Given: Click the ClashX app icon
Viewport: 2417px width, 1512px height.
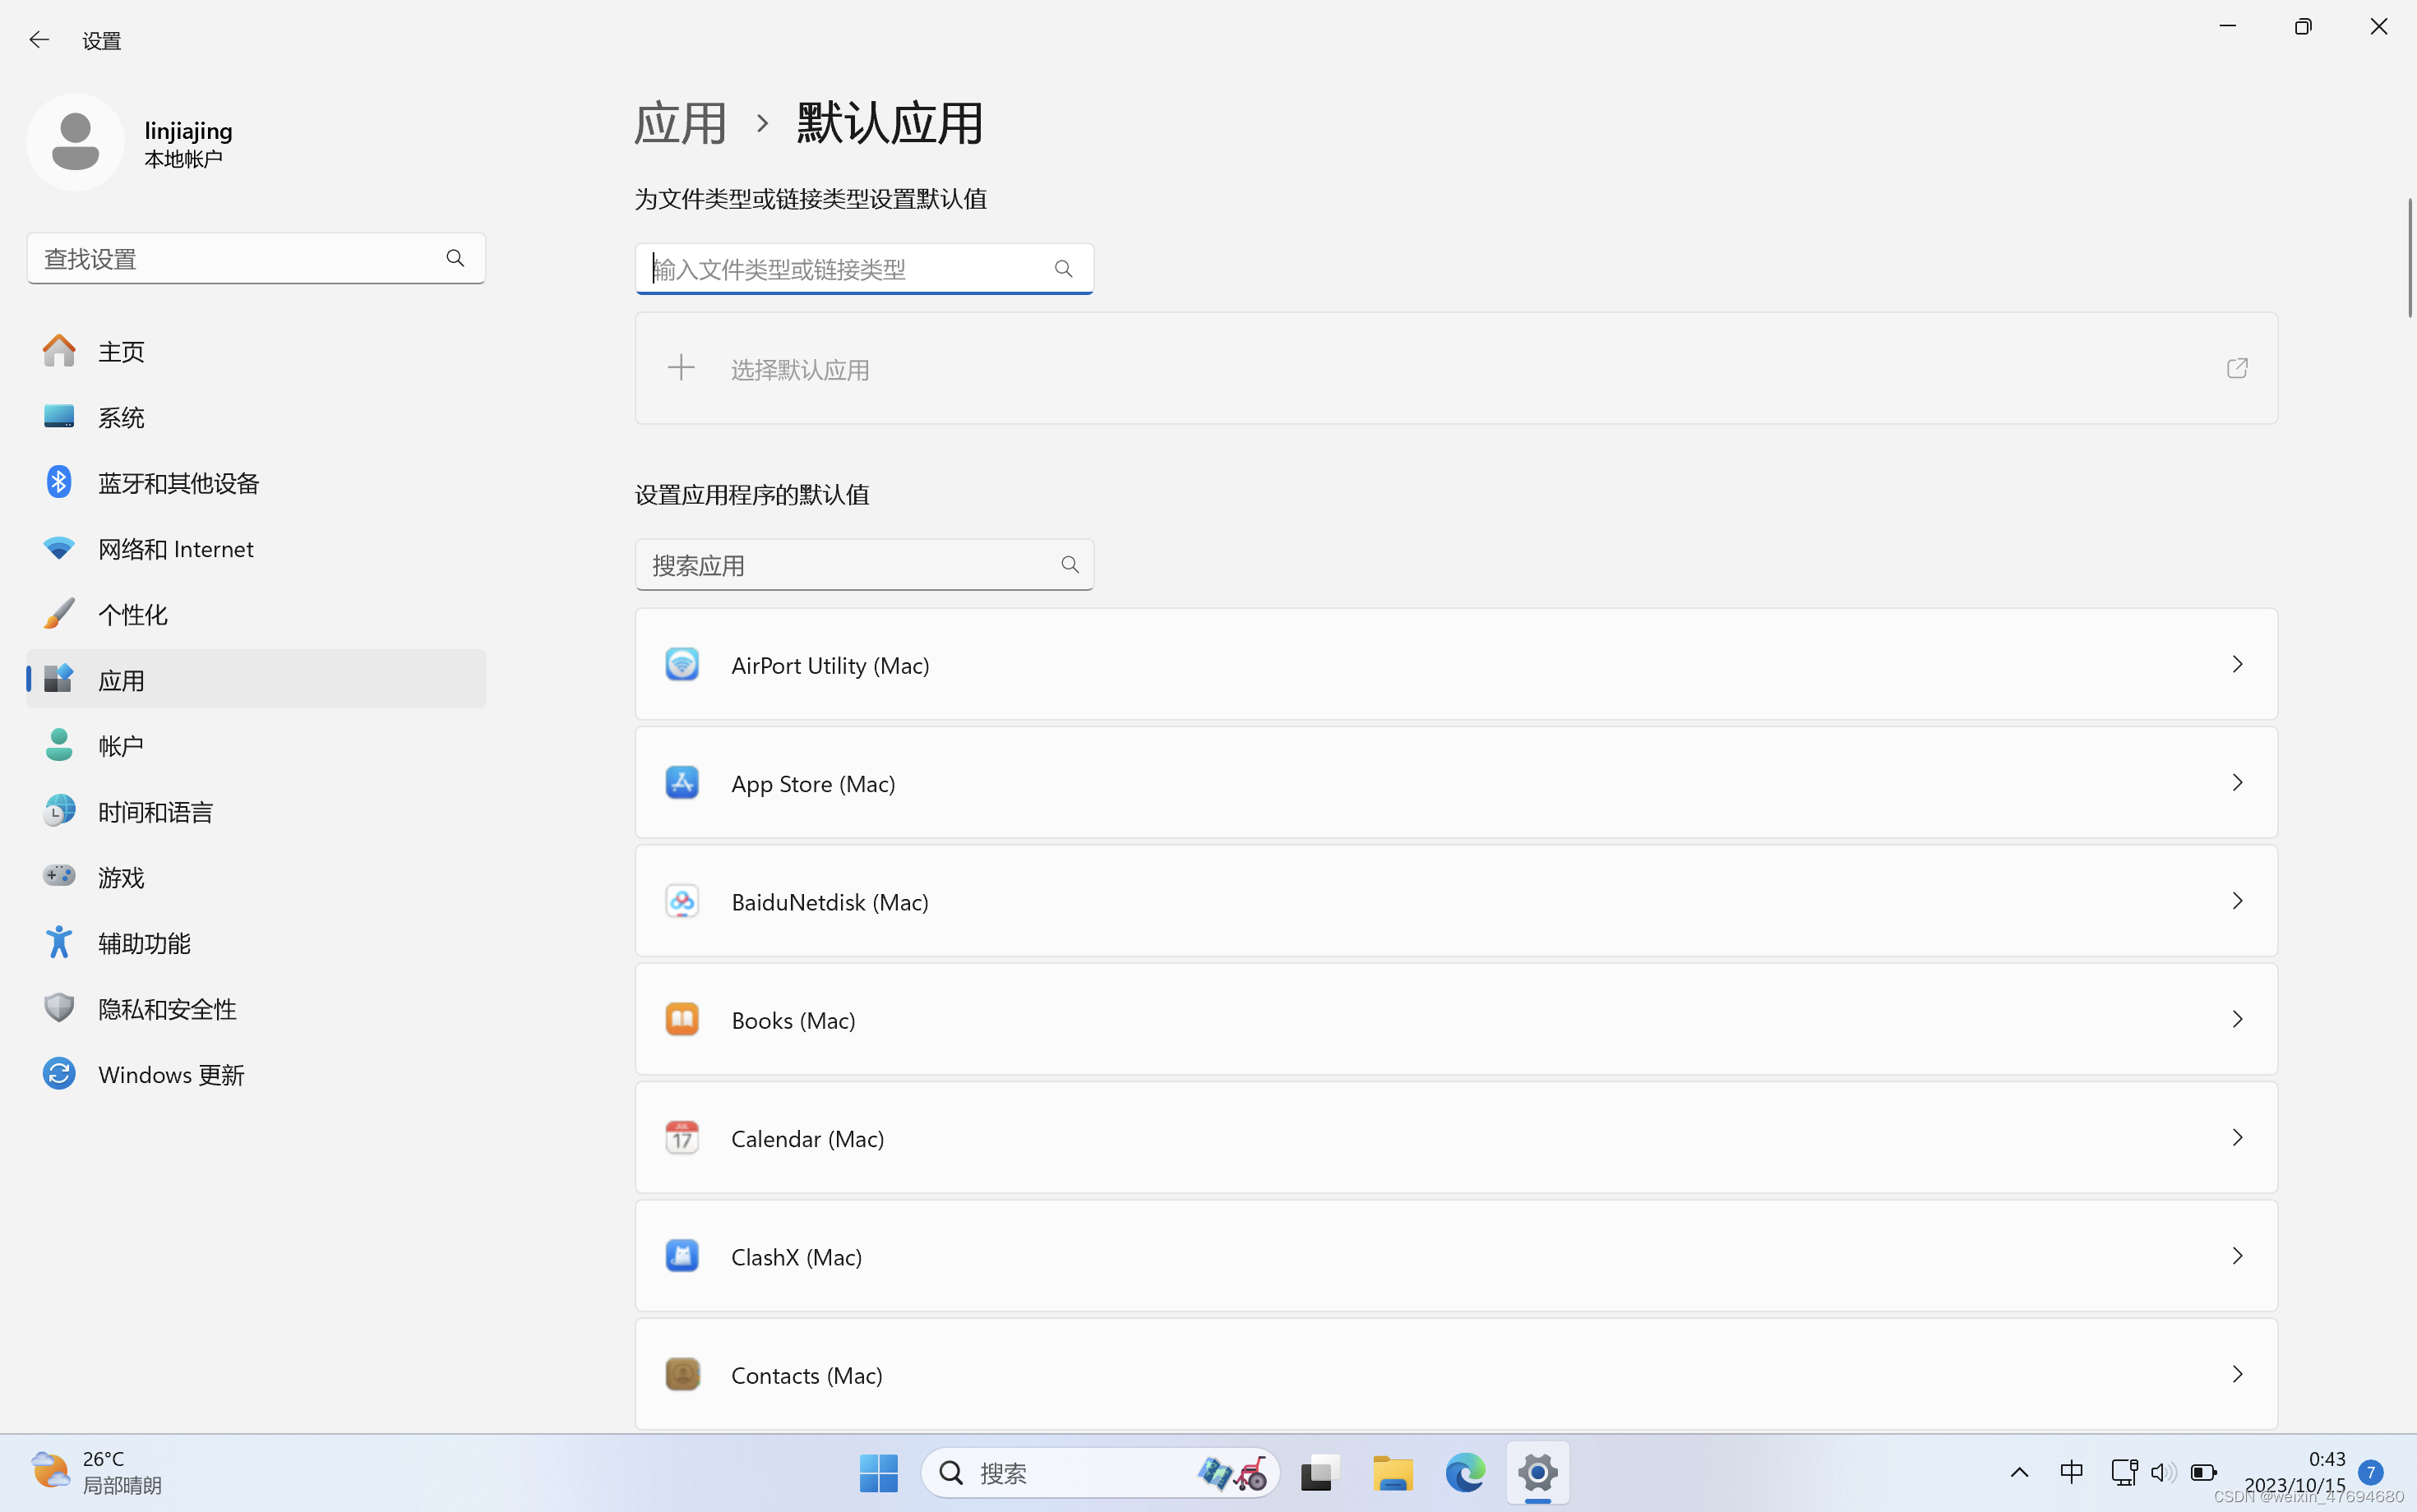Looking at the screenshot, I should click(x=682, y=1256).
